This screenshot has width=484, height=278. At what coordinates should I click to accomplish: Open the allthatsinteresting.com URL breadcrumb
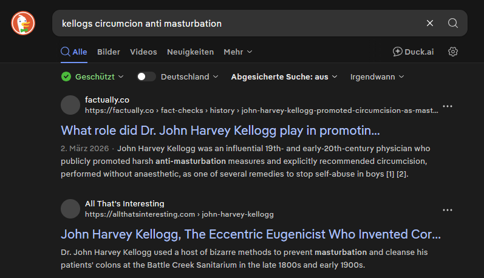point(179,214)
